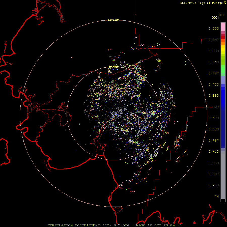Screen dimensions: 227x227
Task: Click the 04:13 time stamp
Action: tap(176, 225)
